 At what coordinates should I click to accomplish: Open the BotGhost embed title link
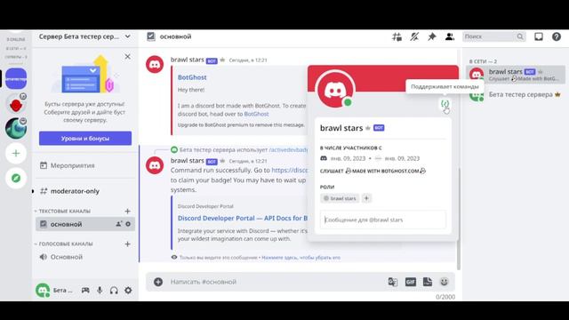192,77
